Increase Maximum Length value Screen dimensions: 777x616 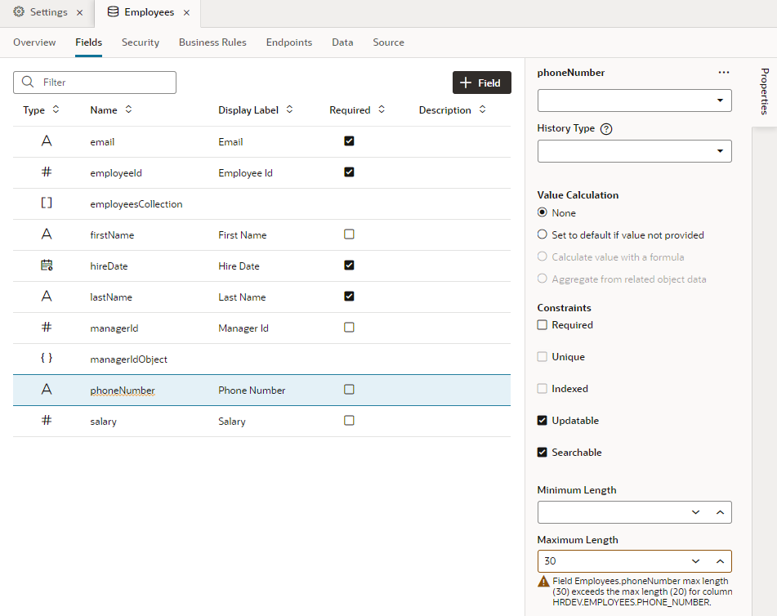pos(720,561)
